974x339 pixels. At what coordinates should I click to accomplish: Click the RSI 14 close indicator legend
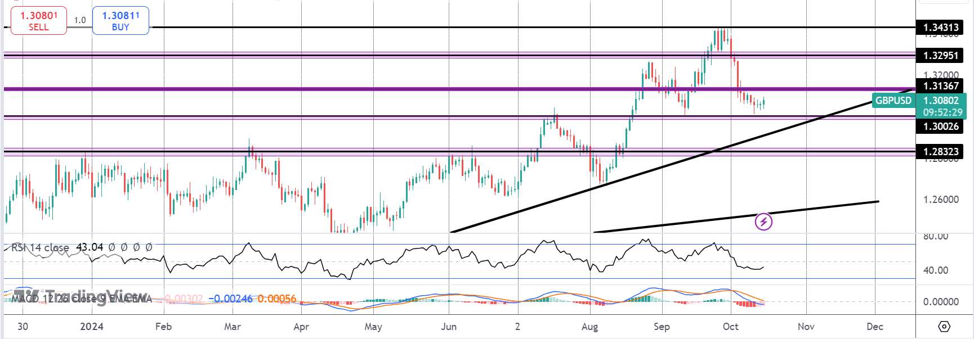pos(41,247)
